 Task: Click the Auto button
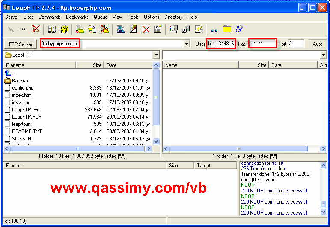(x=317, y=44)
